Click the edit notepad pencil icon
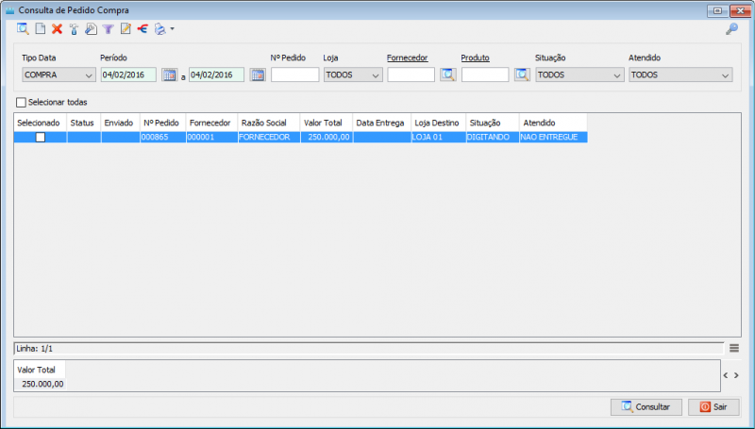Viewport: 755px width, 429px height. point(126,29)
